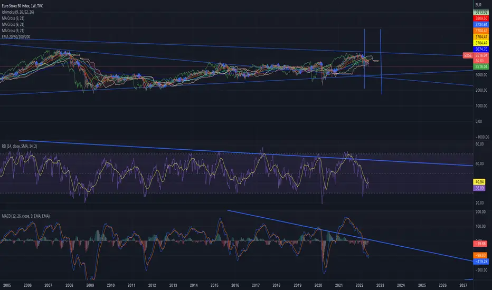492x290 pixels.
Task: Click the 2009 label on time axis
Action: click(90, 285)
